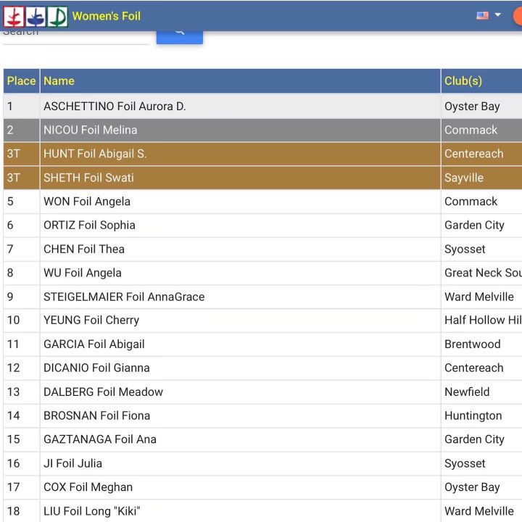522x522 pixels.
Task: Click Half Hollow Hills club cell
Action: point(483,320)
